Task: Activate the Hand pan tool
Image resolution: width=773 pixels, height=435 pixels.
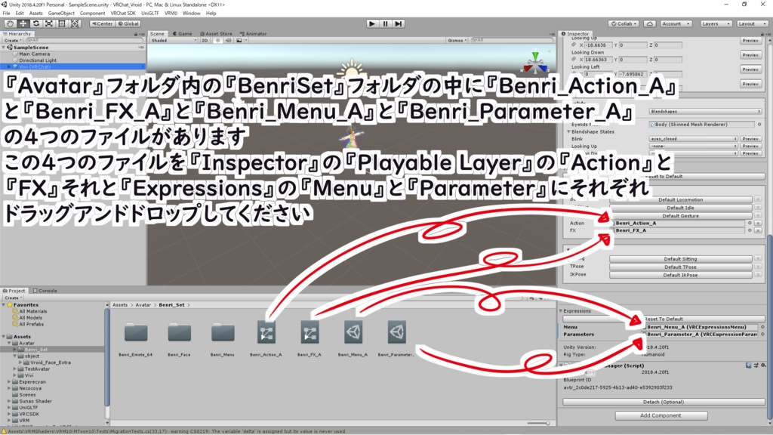Action: pos(11,23)
